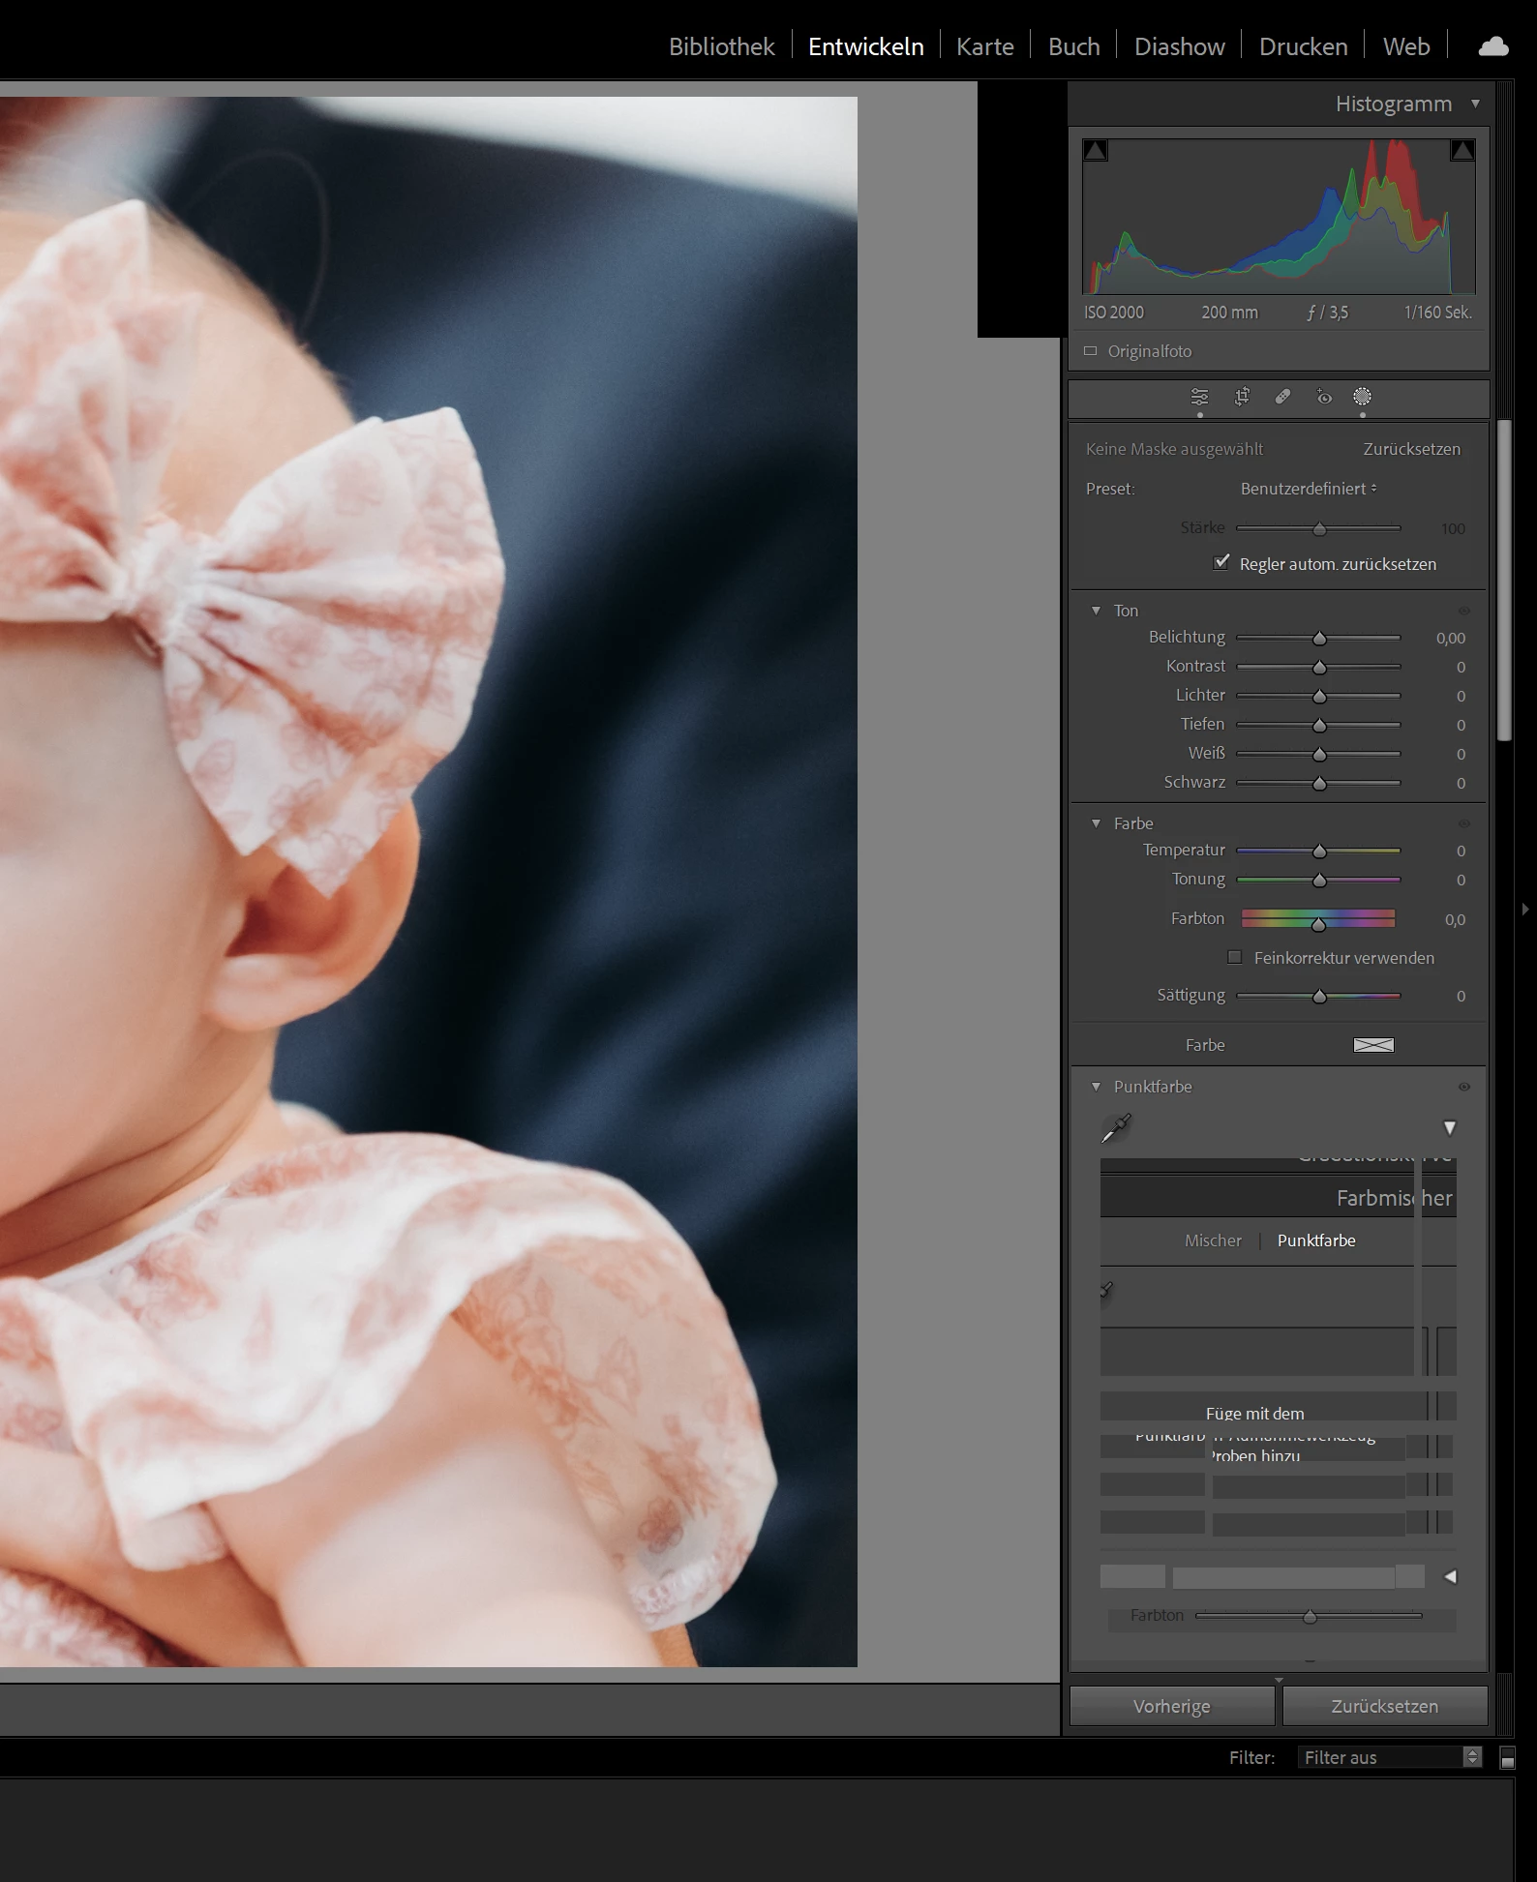Screen dimensions: 1537x1882
Task: Collapse the Punktfarbe section
Action: pyautogui.click(x=1096, y=1087)
